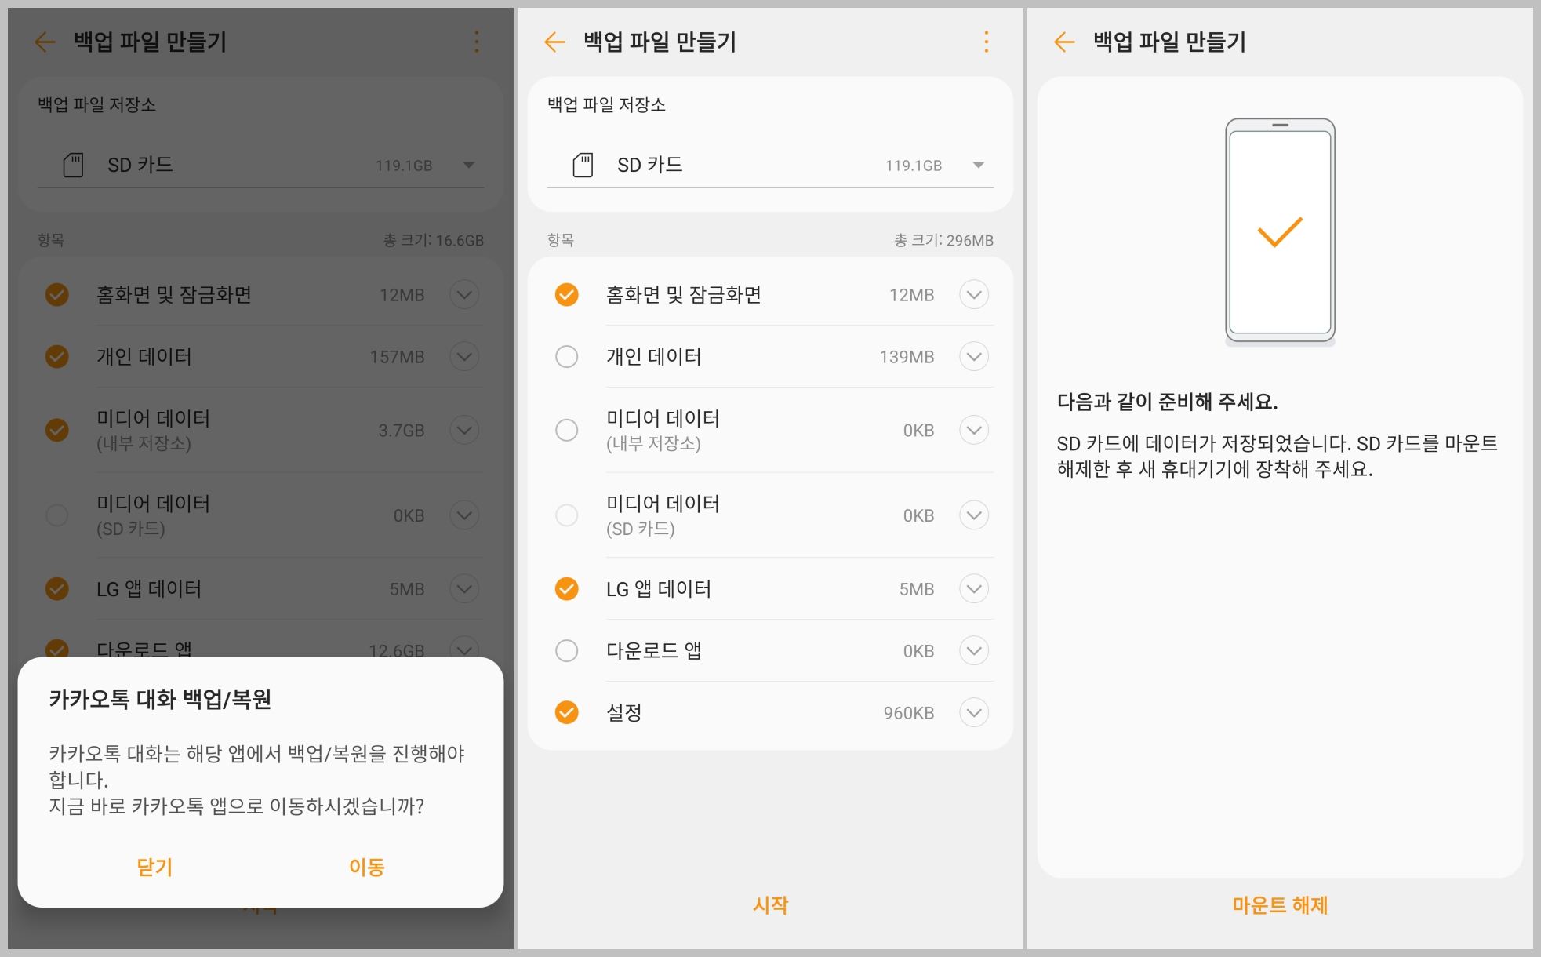Select 설정 row label in middle screen

624,712
